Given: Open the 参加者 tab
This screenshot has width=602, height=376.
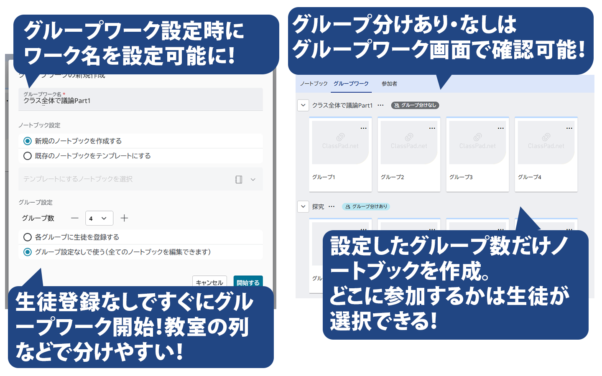Looking at the screenshot, I should point(389,84).
